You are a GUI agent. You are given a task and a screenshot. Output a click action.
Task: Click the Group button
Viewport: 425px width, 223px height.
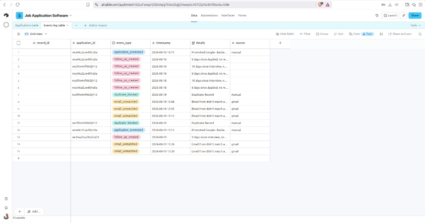coord(322,34)
